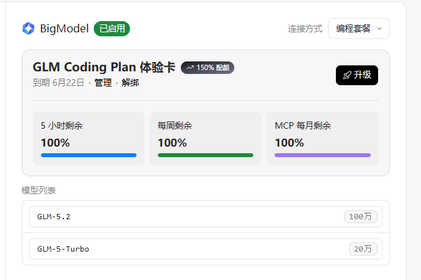Click the 模型列表 section label
The height and width of the screenshot is (280, 421).
pyautogui.click(x=39, y=190)
